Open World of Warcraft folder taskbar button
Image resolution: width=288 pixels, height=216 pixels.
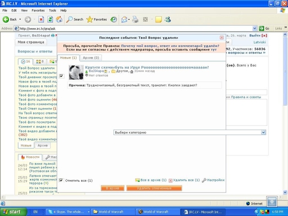click(x=113, y=212)
